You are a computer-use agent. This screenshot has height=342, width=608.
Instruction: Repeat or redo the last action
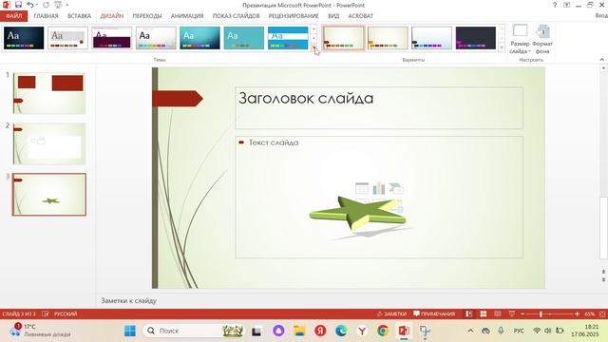coord(47,5)
